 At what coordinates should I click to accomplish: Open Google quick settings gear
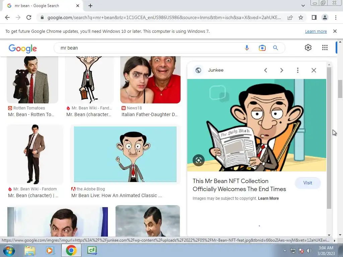click(308, 48)
